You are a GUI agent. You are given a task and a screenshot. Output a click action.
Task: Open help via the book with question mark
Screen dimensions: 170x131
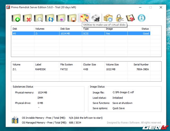130,18
